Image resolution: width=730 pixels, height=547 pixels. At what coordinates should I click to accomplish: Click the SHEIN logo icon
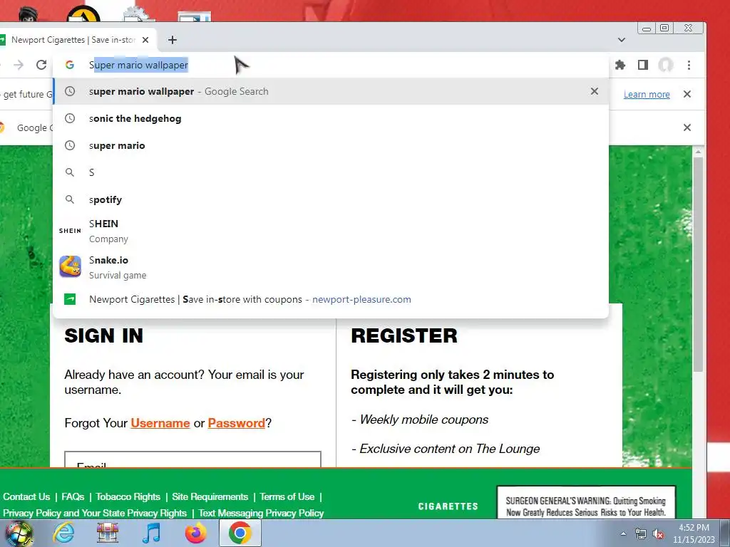(x=70, y=231)
